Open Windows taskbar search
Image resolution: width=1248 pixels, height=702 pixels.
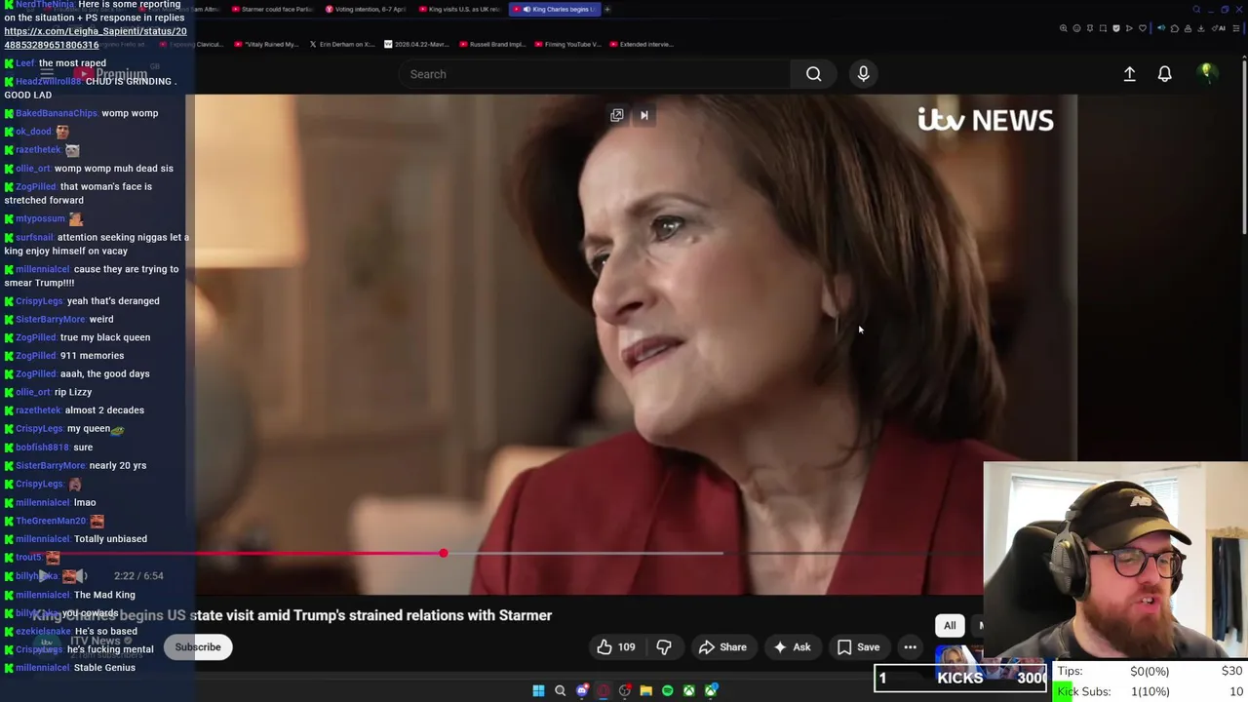pos(560,690)
